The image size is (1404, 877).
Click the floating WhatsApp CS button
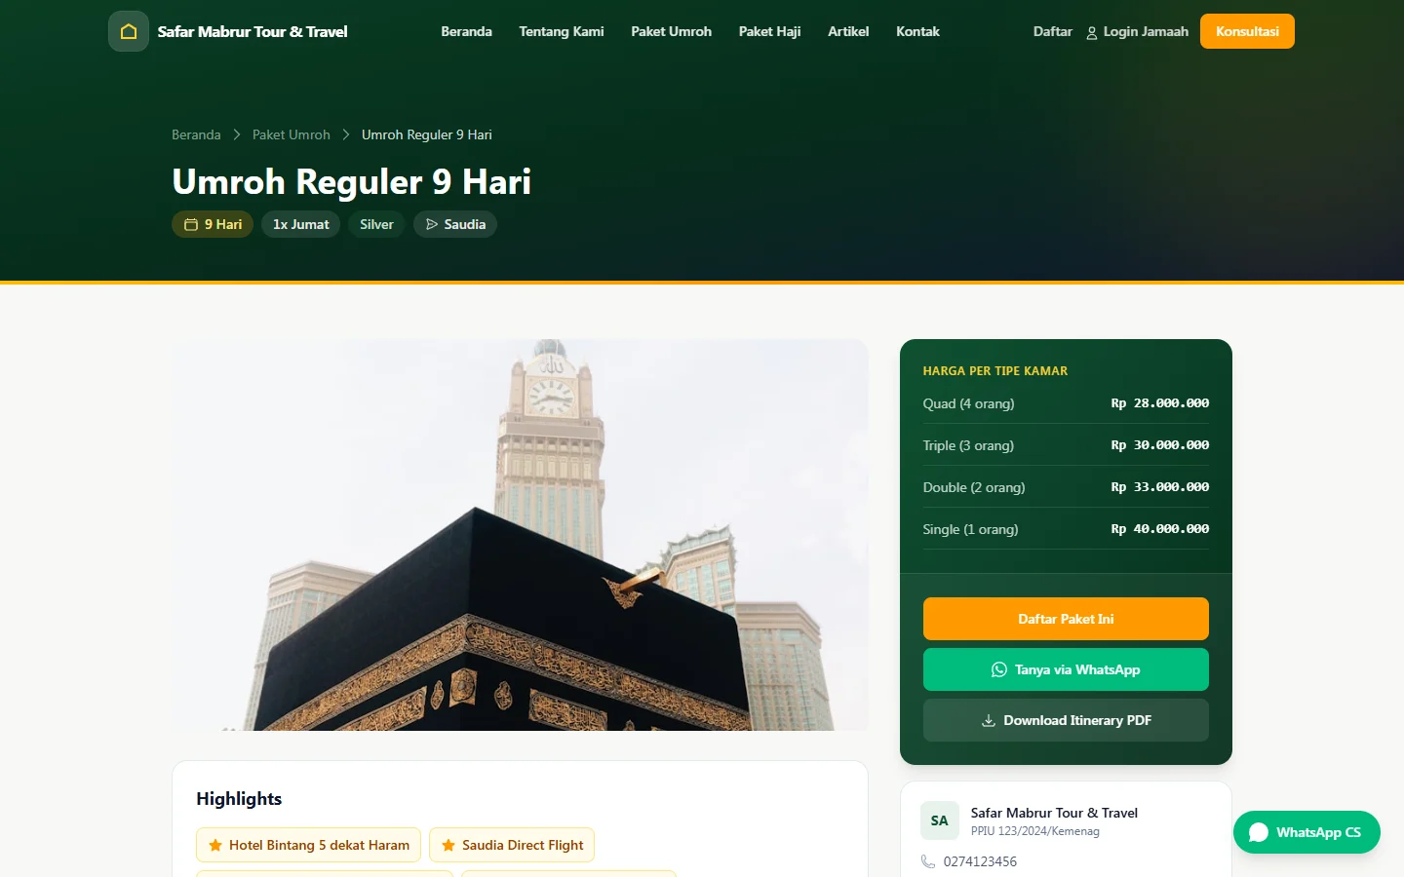1306,832
